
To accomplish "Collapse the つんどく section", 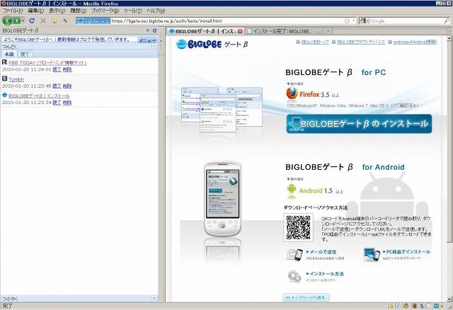I will 154,46.
